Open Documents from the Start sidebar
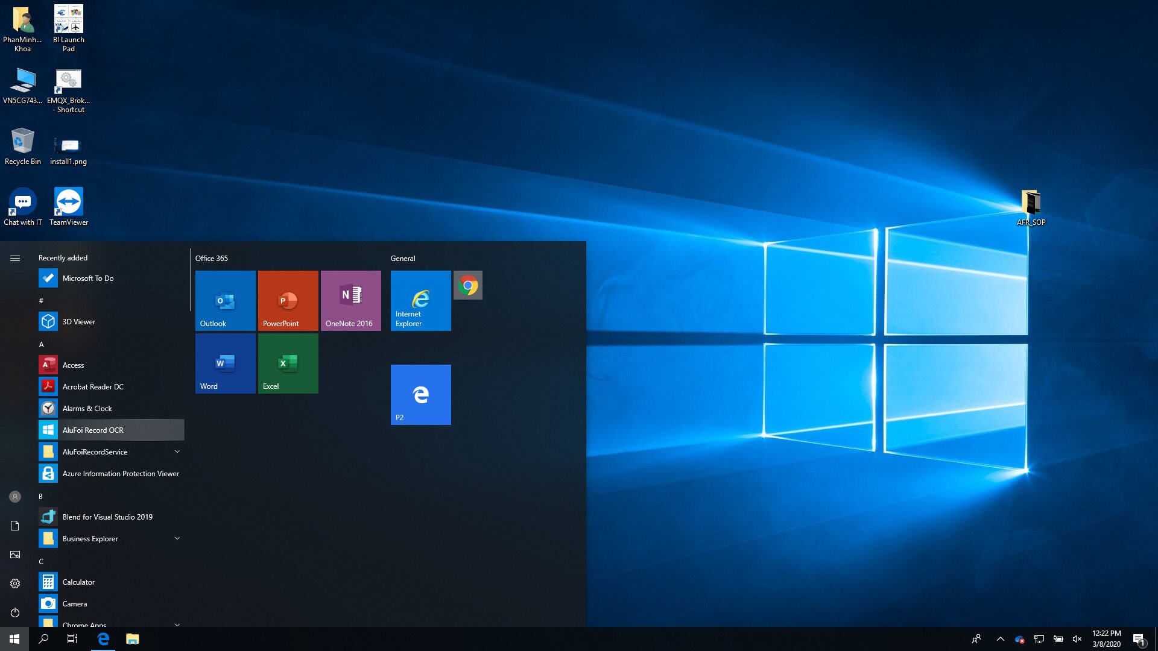The height and width of the screenshot is (651, 1158). pos(15,526)
